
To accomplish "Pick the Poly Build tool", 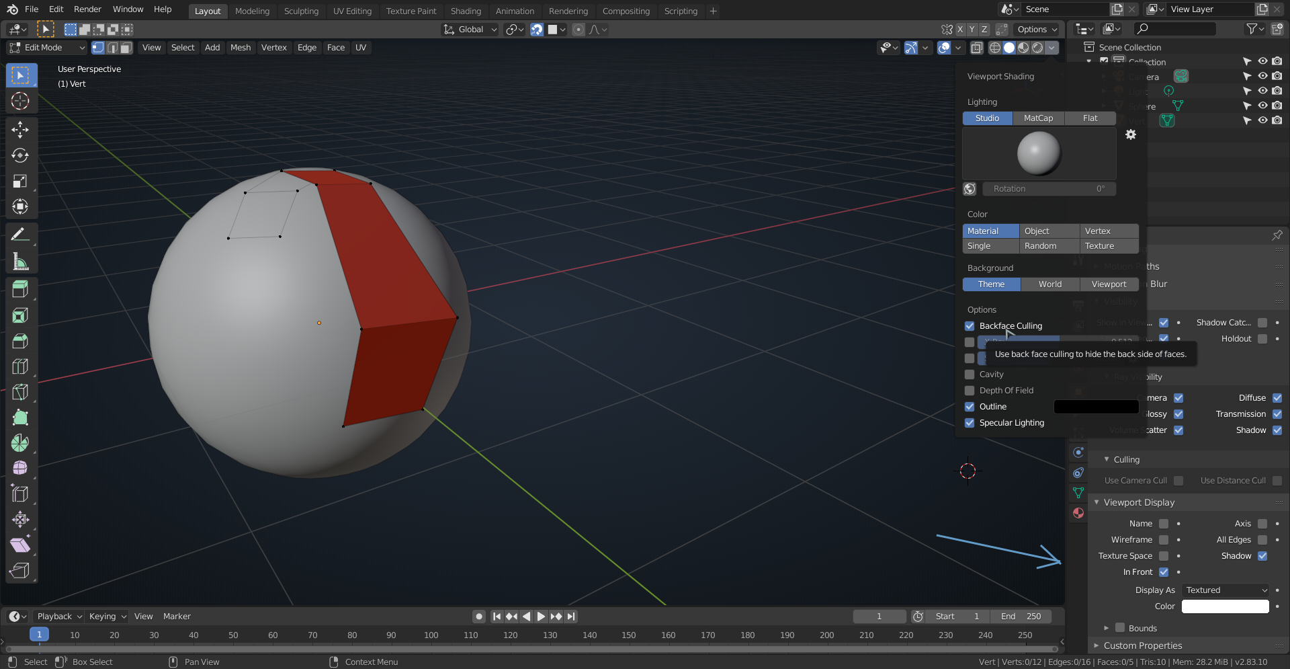I will point(20,418).
